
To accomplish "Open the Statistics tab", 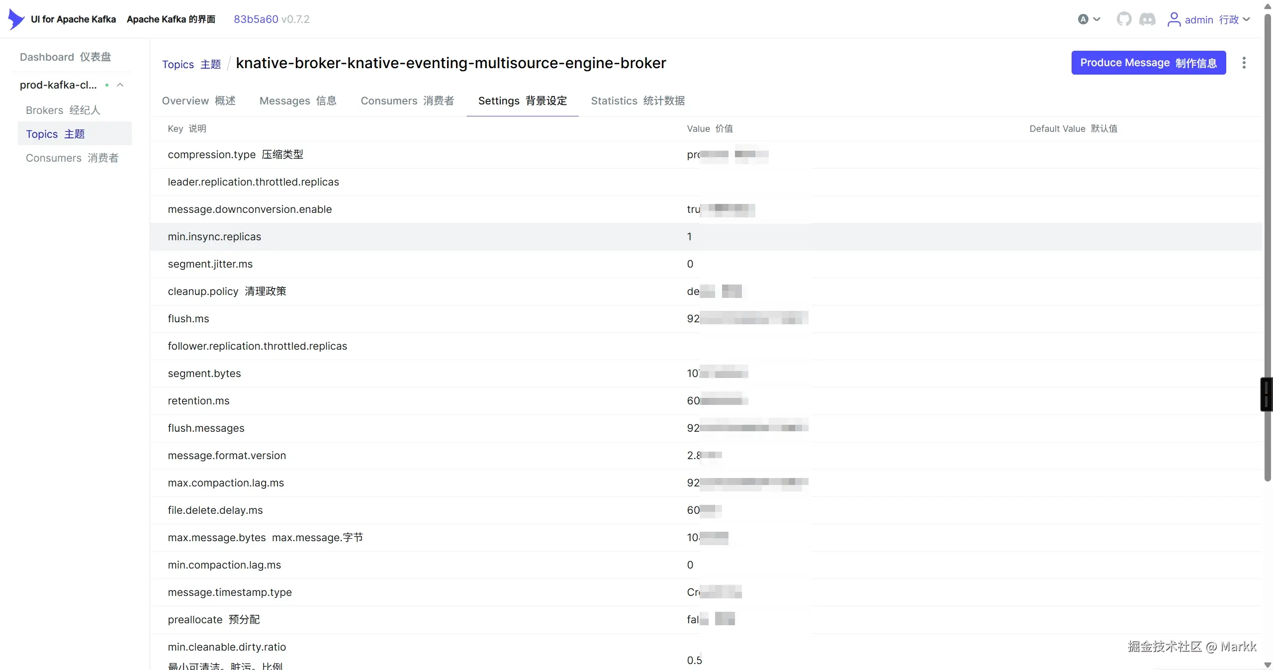I will 637,101.
